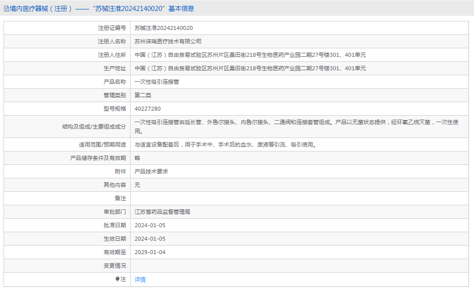
Task: Click the 生效日期 label
Action: pyautogui.click(x=115, y=239)
